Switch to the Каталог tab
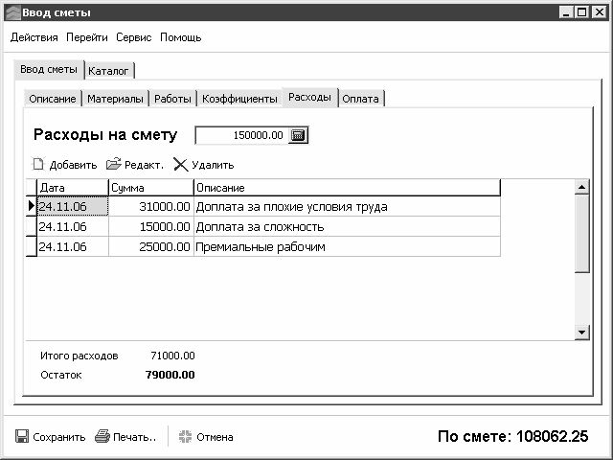This screenshot has height=460, width=613. [x=108, y=71]
